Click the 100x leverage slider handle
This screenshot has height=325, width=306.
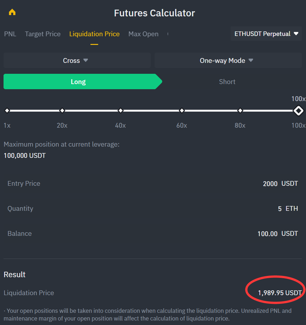(x=298, y=111)
